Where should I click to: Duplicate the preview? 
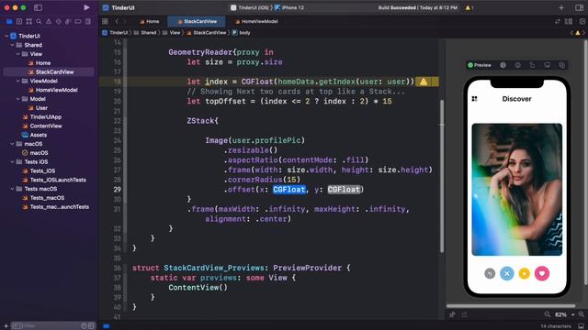point(561,65)
